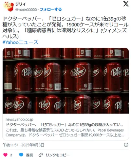Follow the account via フォローする
The width and height of the screenshot is (131, 159).
[51, 9]
